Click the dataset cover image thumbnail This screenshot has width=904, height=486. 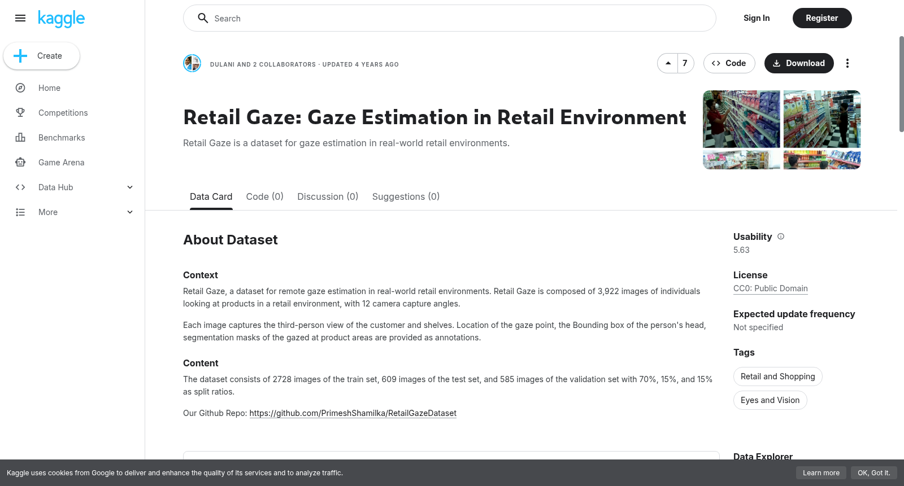[x=782, y=130]
